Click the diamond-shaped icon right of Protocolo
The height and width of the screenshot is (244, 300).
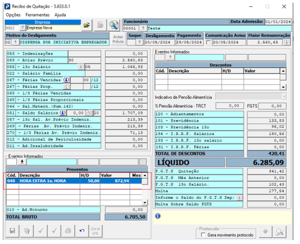point(265,232)
